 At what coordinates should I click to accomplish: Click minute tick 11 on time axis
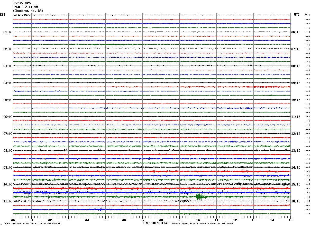[216, 220]
